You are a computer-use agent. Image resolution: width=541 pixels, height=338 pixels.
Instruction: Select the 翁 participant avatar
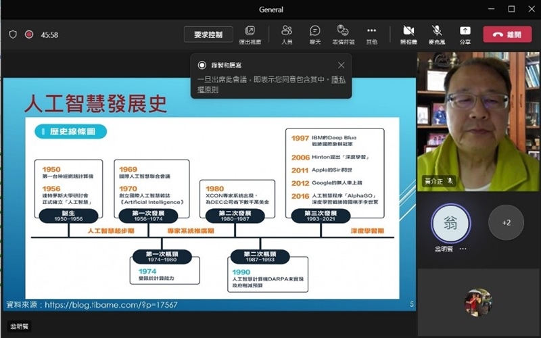pos(450,223)
